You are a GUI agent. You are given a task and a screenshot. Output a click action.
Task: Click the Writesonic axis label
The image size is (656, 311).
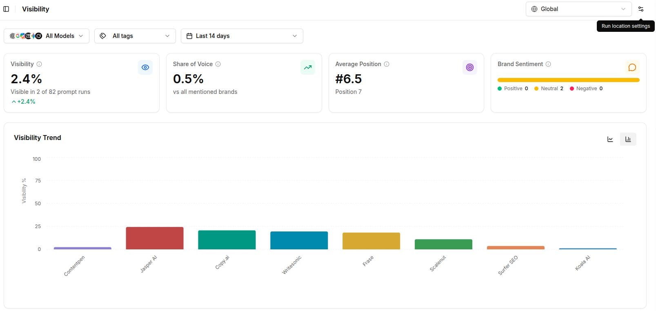tap(291, 265)
